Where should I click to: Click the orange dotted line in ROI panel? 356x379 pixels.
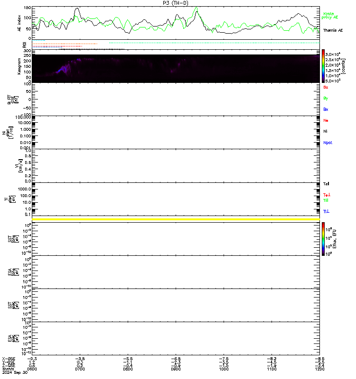point(65,44)
